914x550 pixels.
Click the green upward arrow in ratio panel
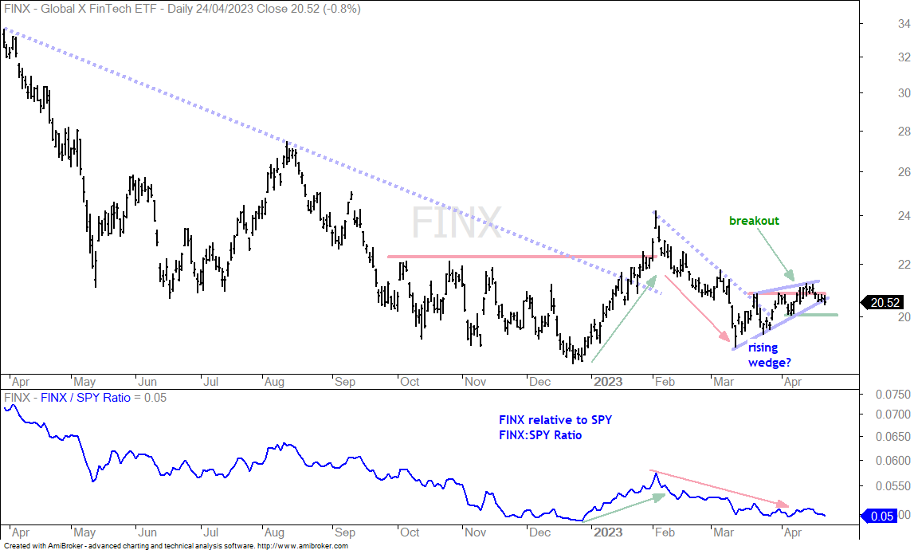[624, 508]
